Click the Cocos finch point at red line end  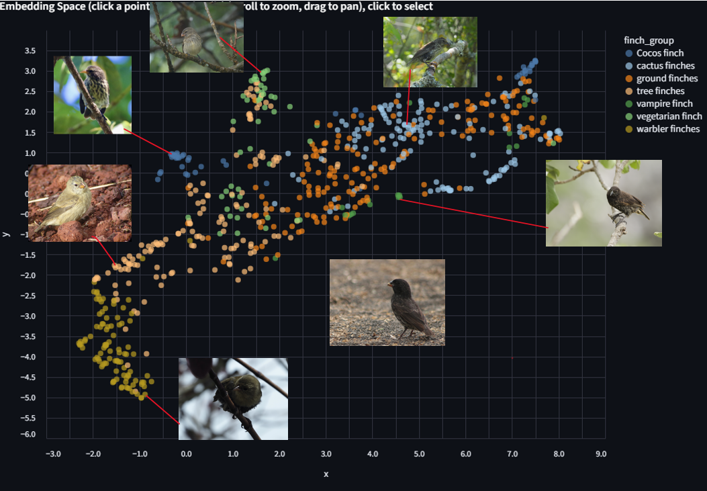coord(173,155)
